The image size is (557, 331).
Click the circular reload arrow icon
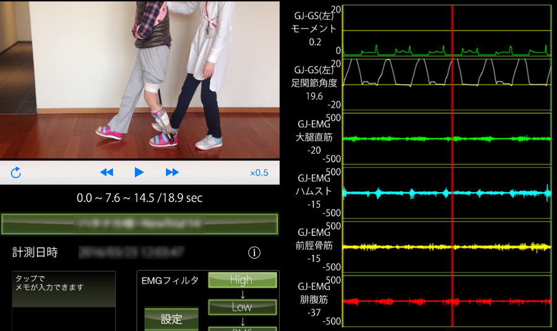16,172
